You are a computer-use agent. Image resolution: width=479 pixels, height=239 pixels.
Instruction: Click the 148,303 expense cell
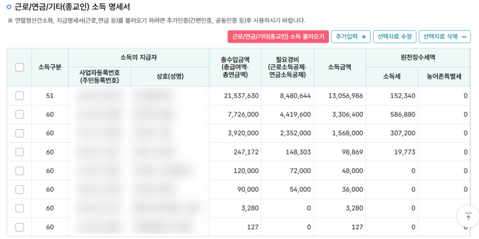pos(288,152)
